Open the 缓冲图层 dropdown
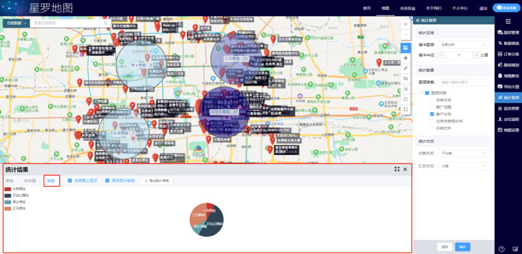 [463, 44]
